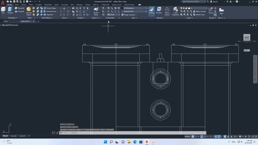
Task: Open the Unsaved View dropdown
Action: [135, 11]
